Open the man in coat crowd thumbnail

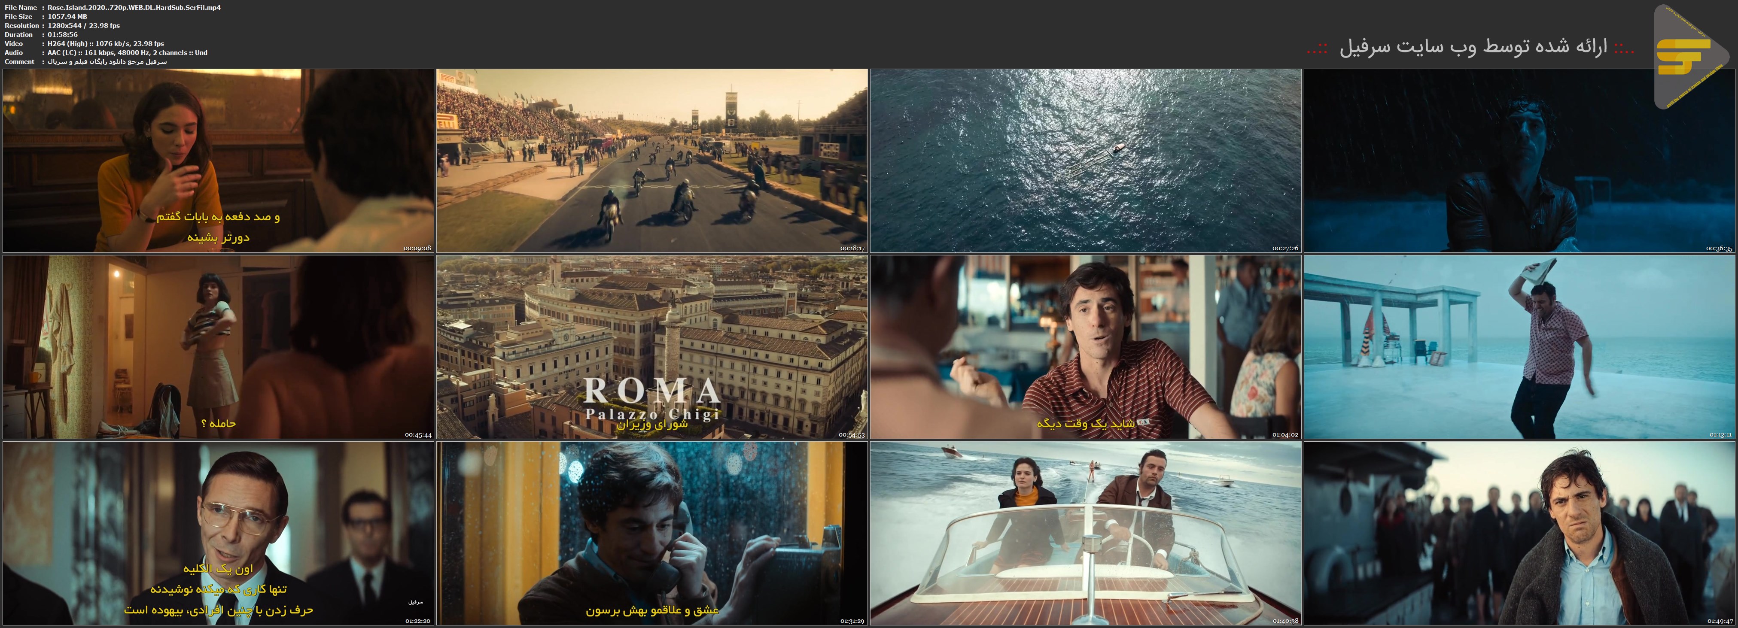1519,533
